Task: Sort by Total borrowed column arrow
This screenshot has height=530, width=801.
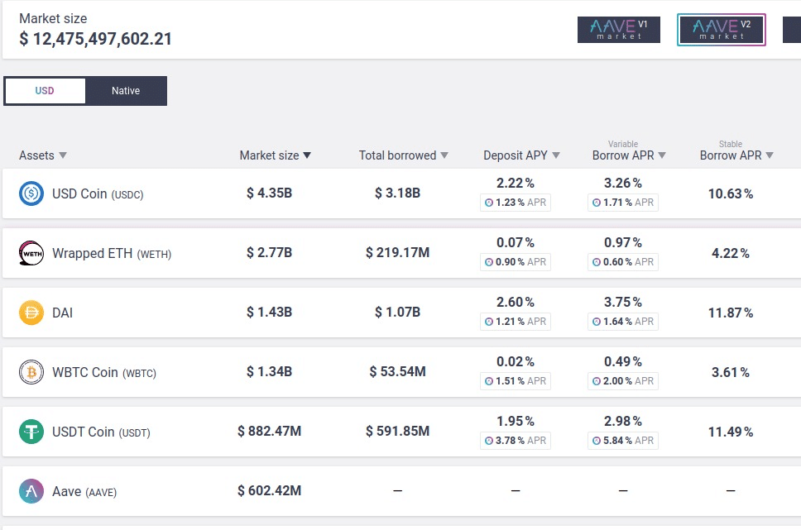Action: click(444, 155)
